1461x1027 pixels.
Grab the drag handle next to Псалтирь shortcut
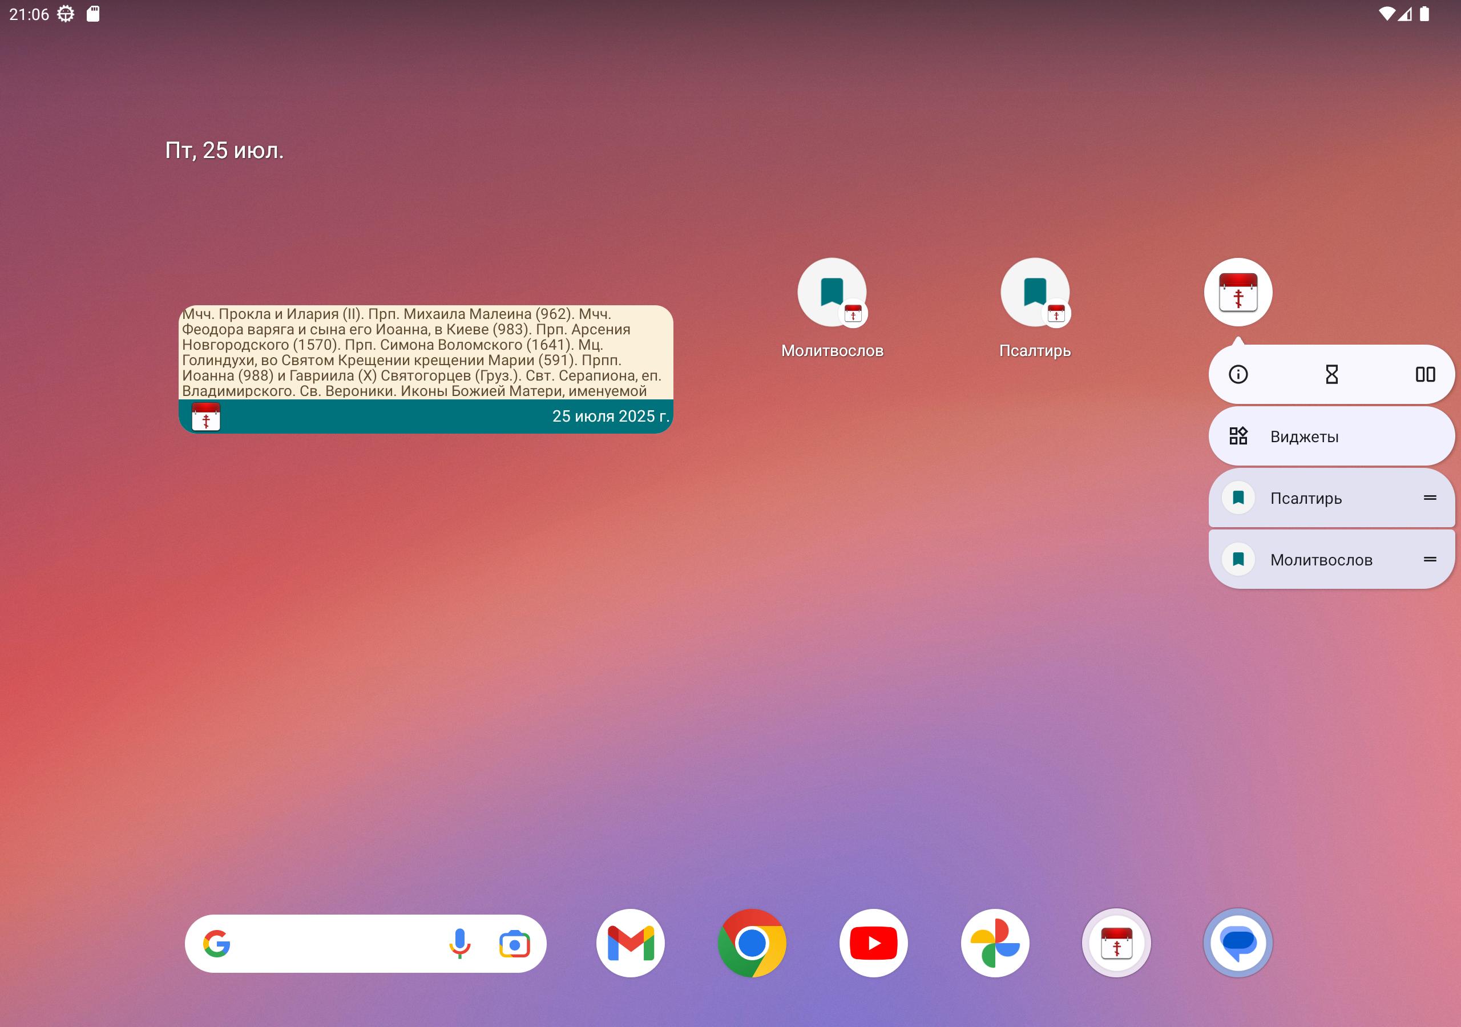(1430, 498)
